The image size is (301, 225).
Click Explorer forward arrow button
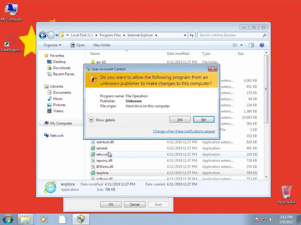pos(51,35)
